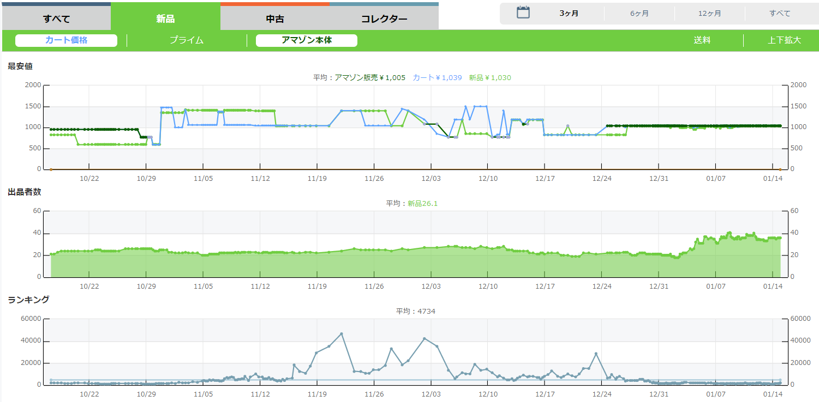Click the 新品26.1 seller count average label
This screenshot has height=402, width=819.
click(x=422, y=204)
